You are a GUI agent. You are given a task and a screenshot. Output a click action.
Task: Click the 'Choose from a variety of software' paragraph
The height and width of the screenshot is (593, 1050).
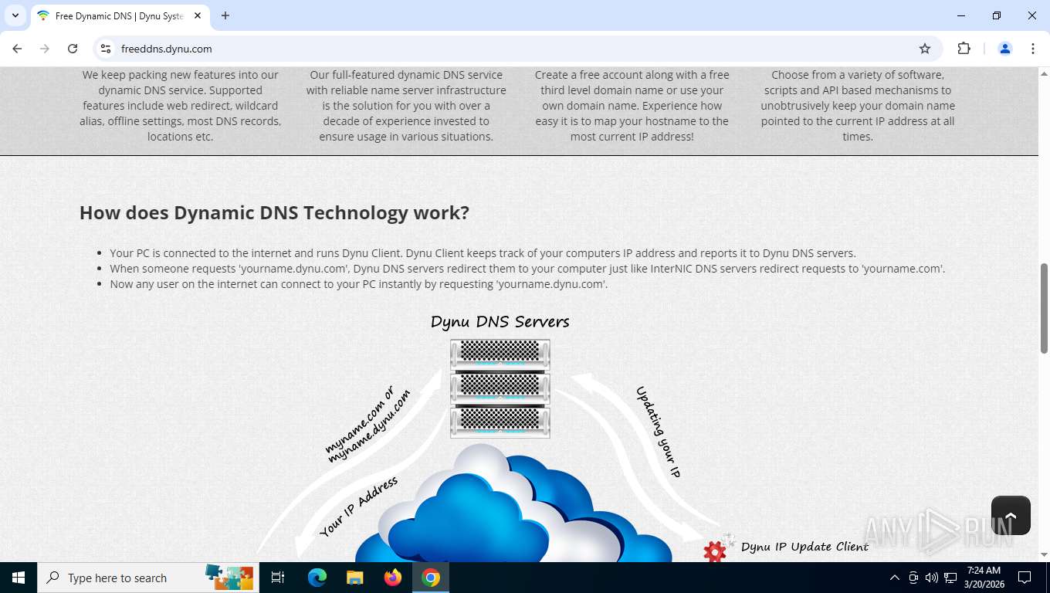click(x=858, y=106)
